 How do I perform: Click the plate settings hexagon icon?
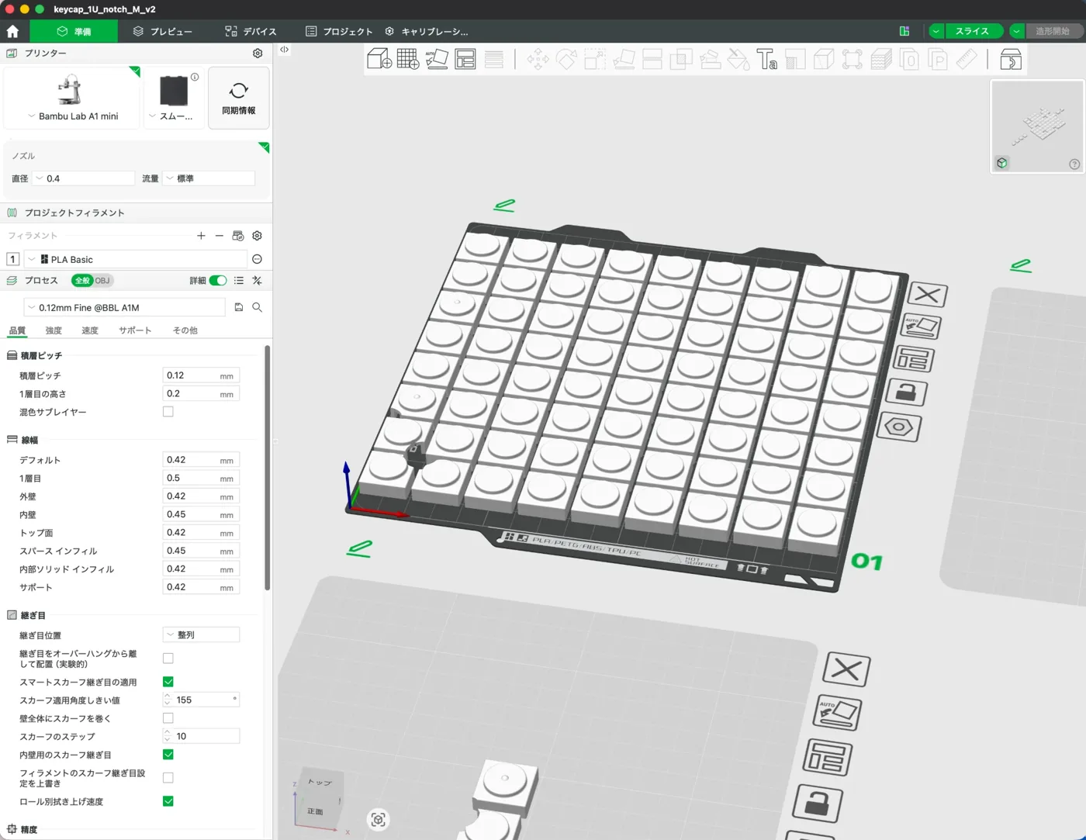tap(899, 427)
